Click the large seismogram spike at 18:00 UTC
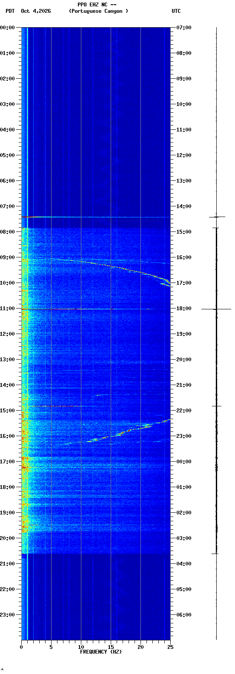Viewport: 235px width, 674px height. pyautogui.click(x=216, y=309)
